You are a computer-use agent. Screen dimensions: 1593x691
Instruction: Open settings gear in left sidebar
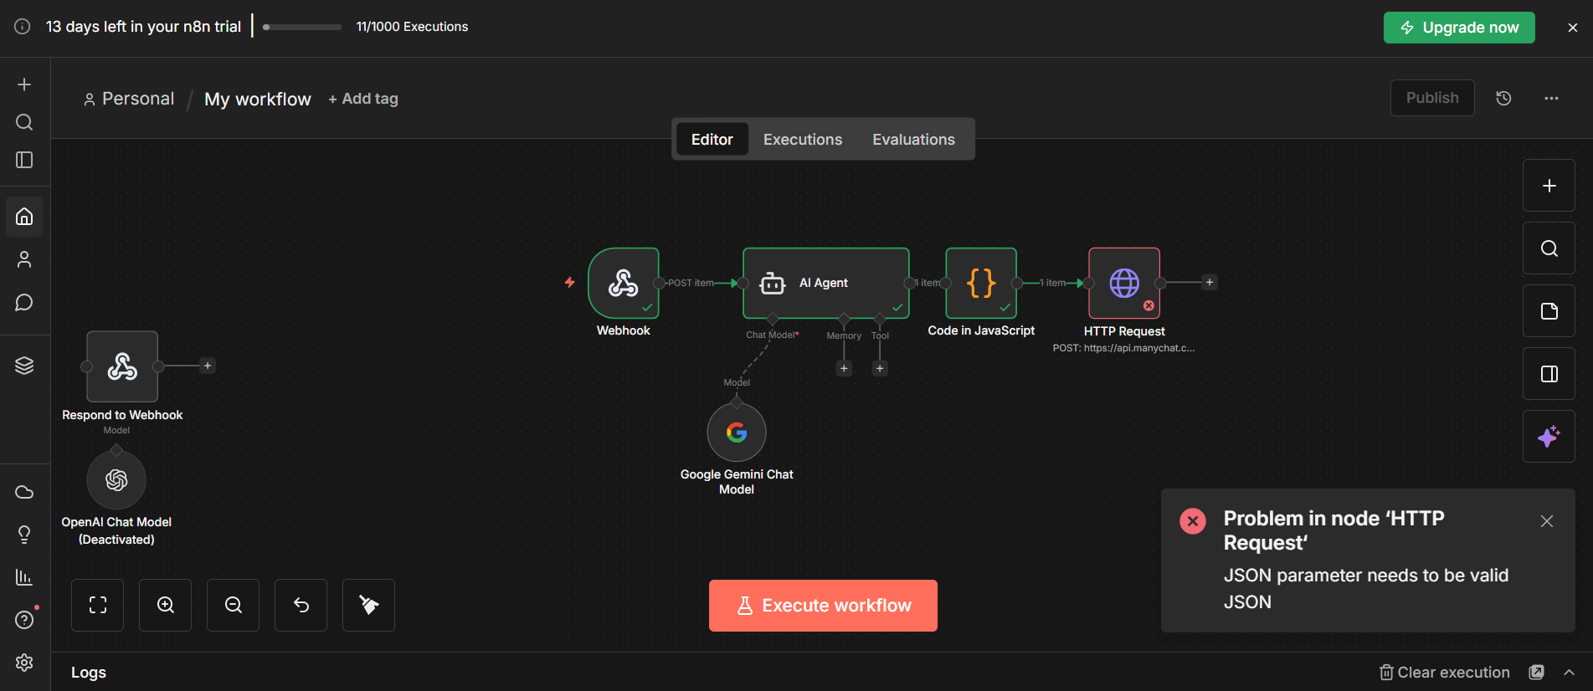(24, 663)
